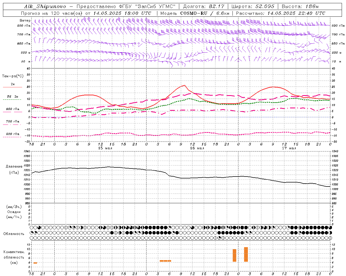Click the "16 мая" date label
Screen dimensions: 346x276
pos(197,148)
